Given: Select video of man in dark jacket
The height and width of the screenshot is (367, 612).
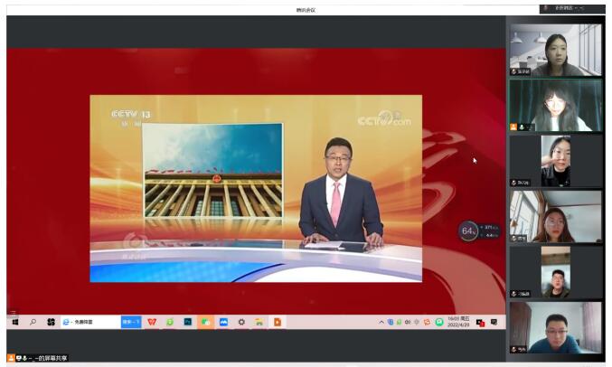Looking at the screenshot, I should [x=556, y=272].
